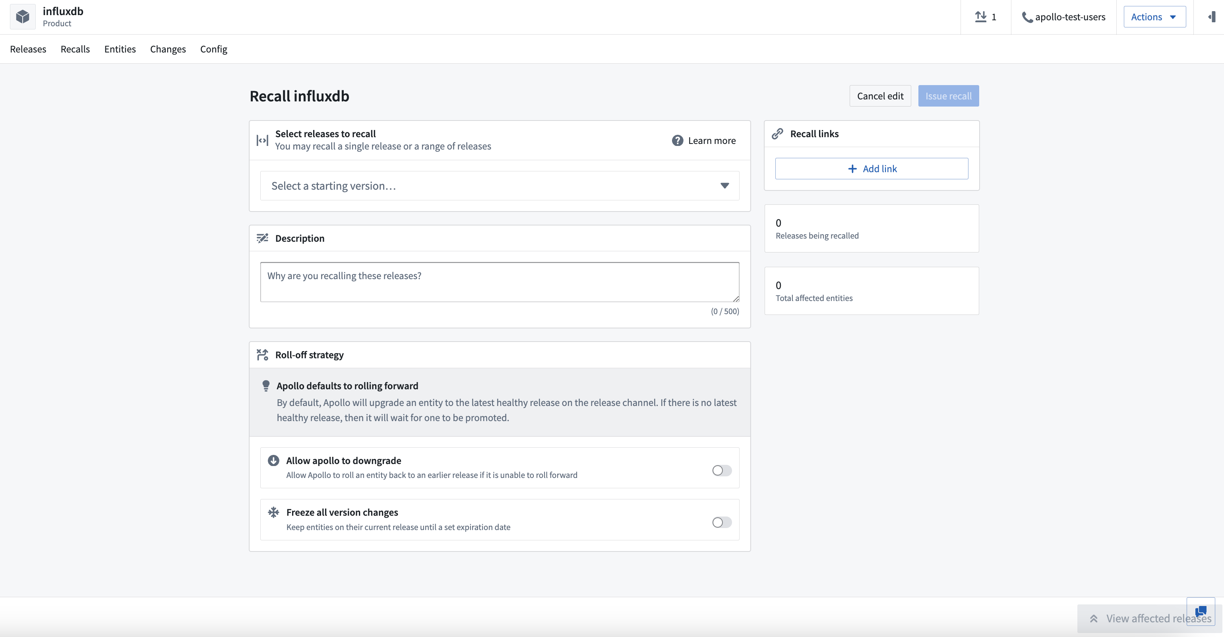Expand View affected releases panel
The height and width of the screenshot is (637, 1224).
pos(1150,618)
